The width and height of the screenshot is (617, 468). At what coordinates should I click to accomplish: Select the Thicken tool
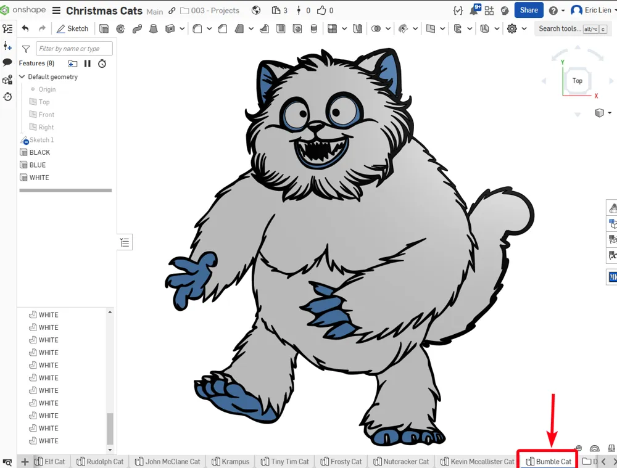tap(170, 29)
